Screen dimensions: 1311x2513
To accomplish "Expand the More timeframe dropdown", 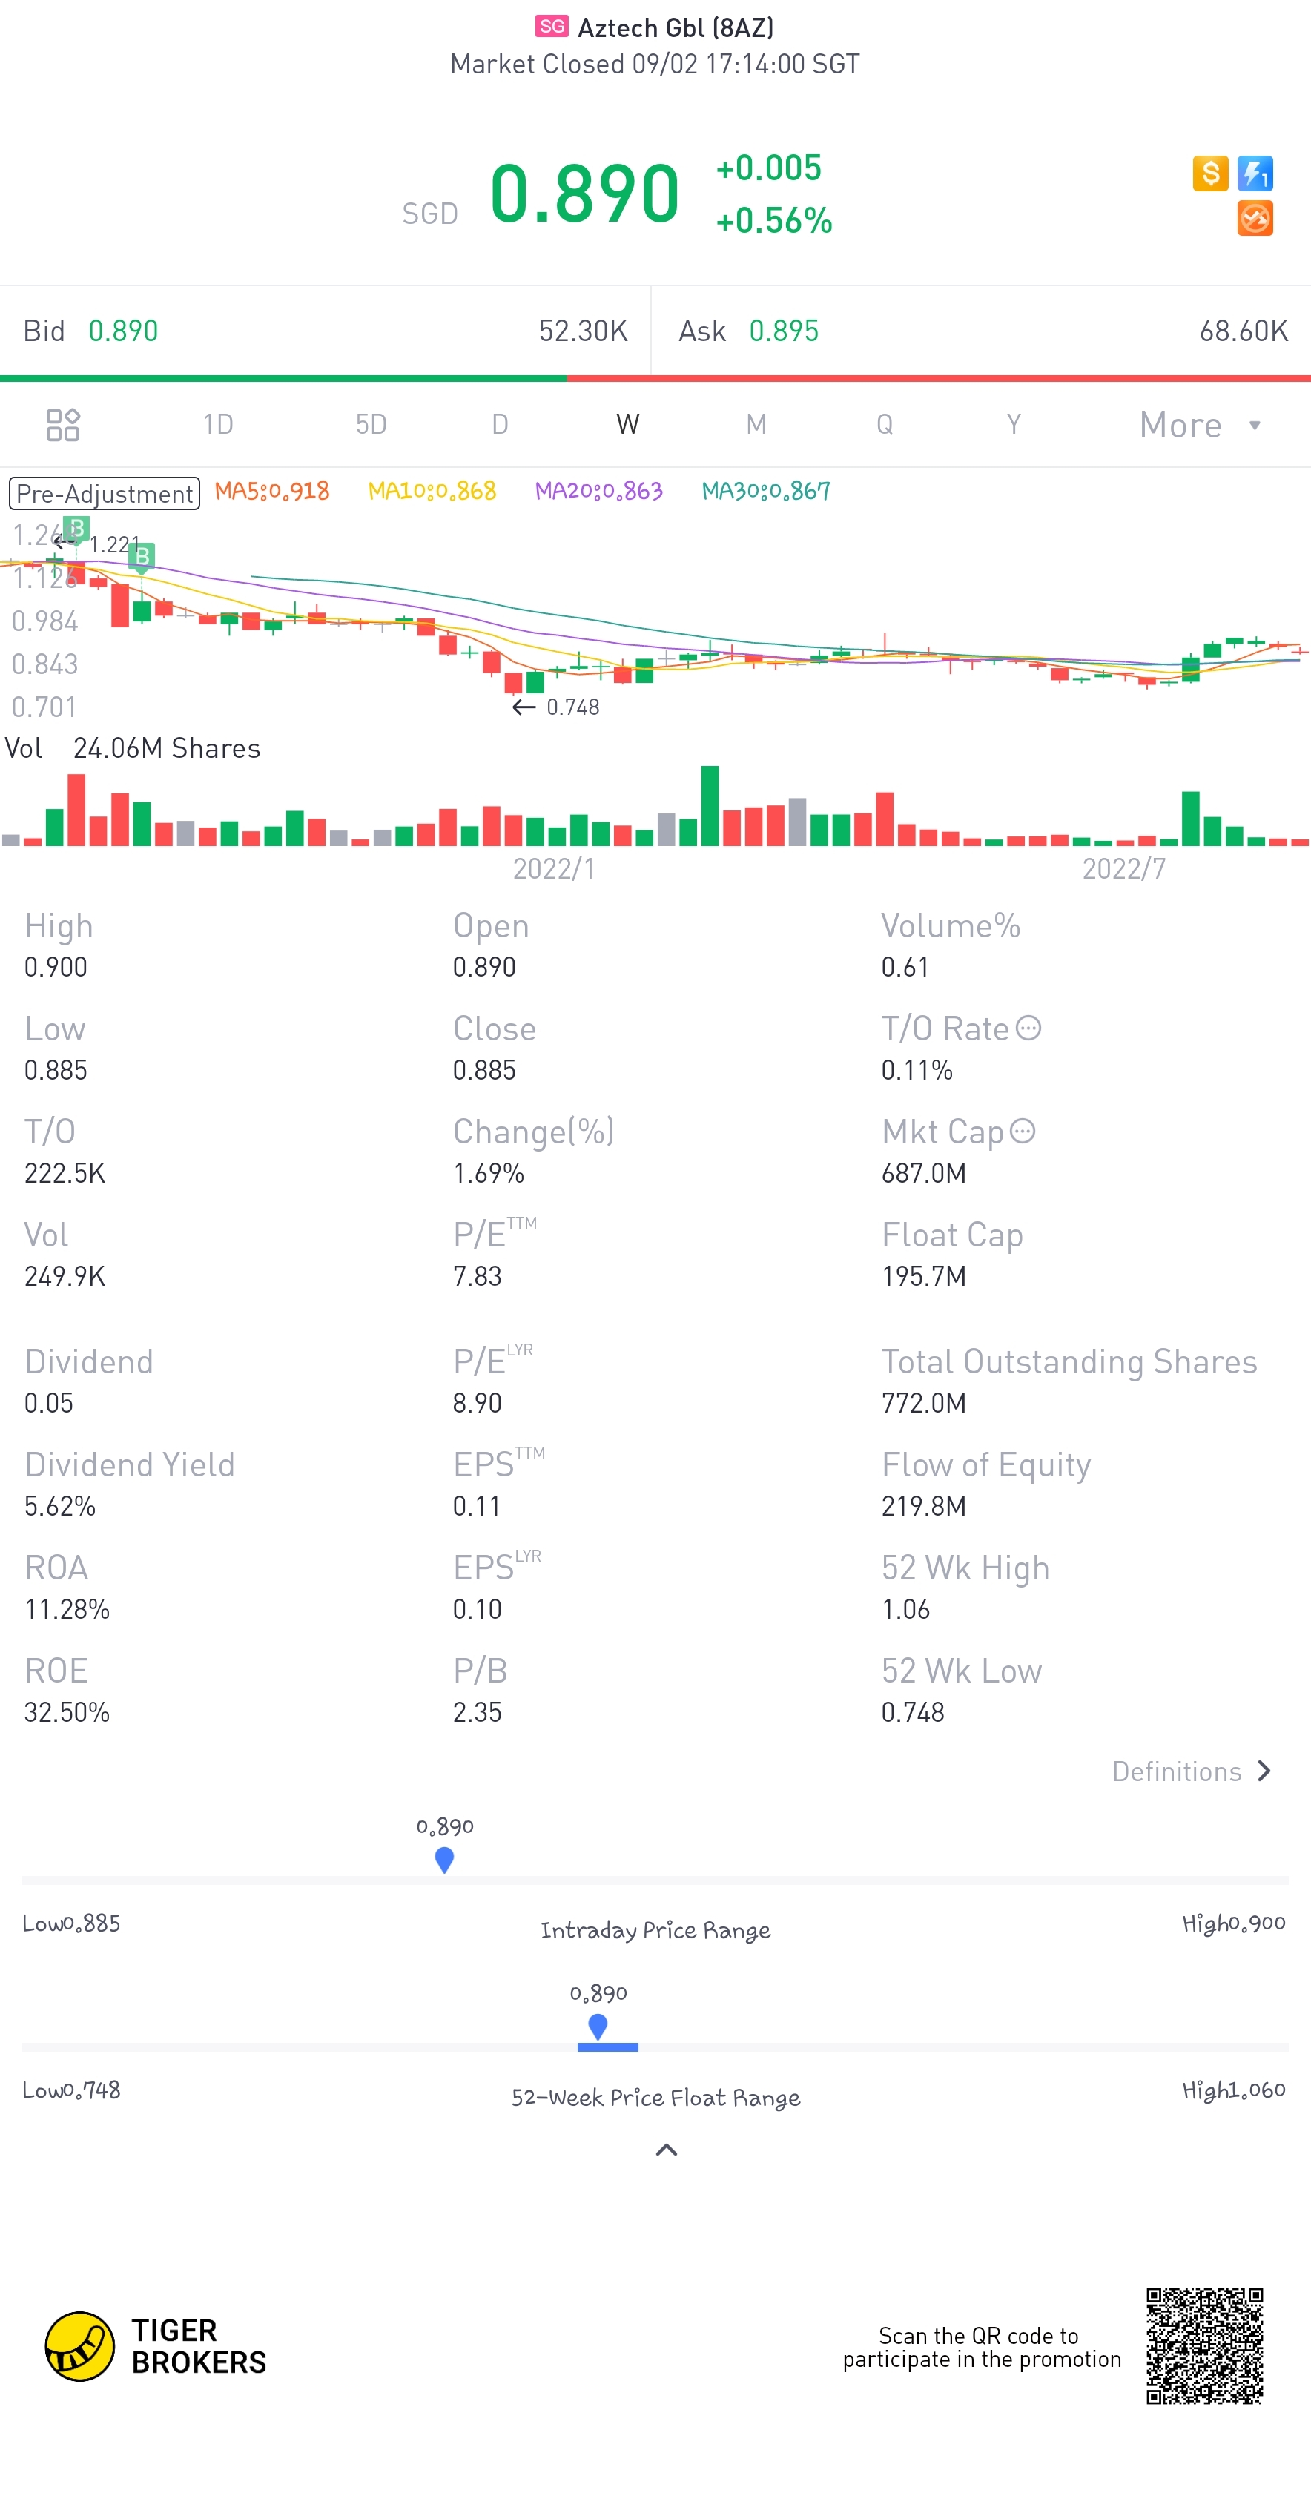I will [x=1199, y=426].
